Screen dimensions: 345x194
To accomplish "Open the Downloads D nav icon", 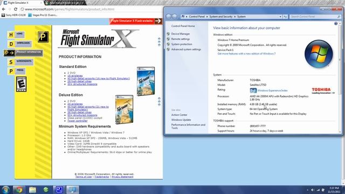I will point(11,44).
